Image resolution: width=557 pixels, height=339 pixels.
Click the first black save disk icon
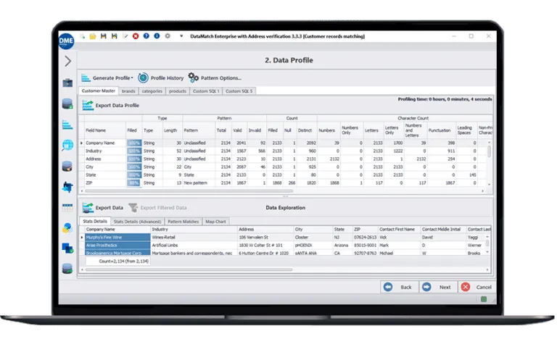point(104,36)
